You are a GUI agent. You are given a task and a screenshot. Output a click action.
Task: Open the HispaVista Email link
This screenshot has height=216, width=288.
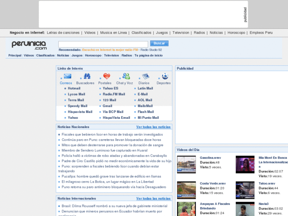point(116,118)
